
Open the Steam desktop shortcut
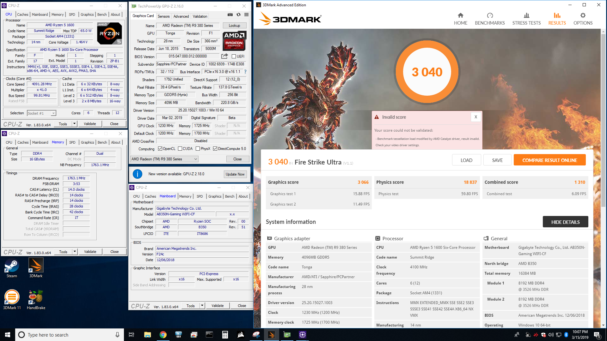pos(12,268)
